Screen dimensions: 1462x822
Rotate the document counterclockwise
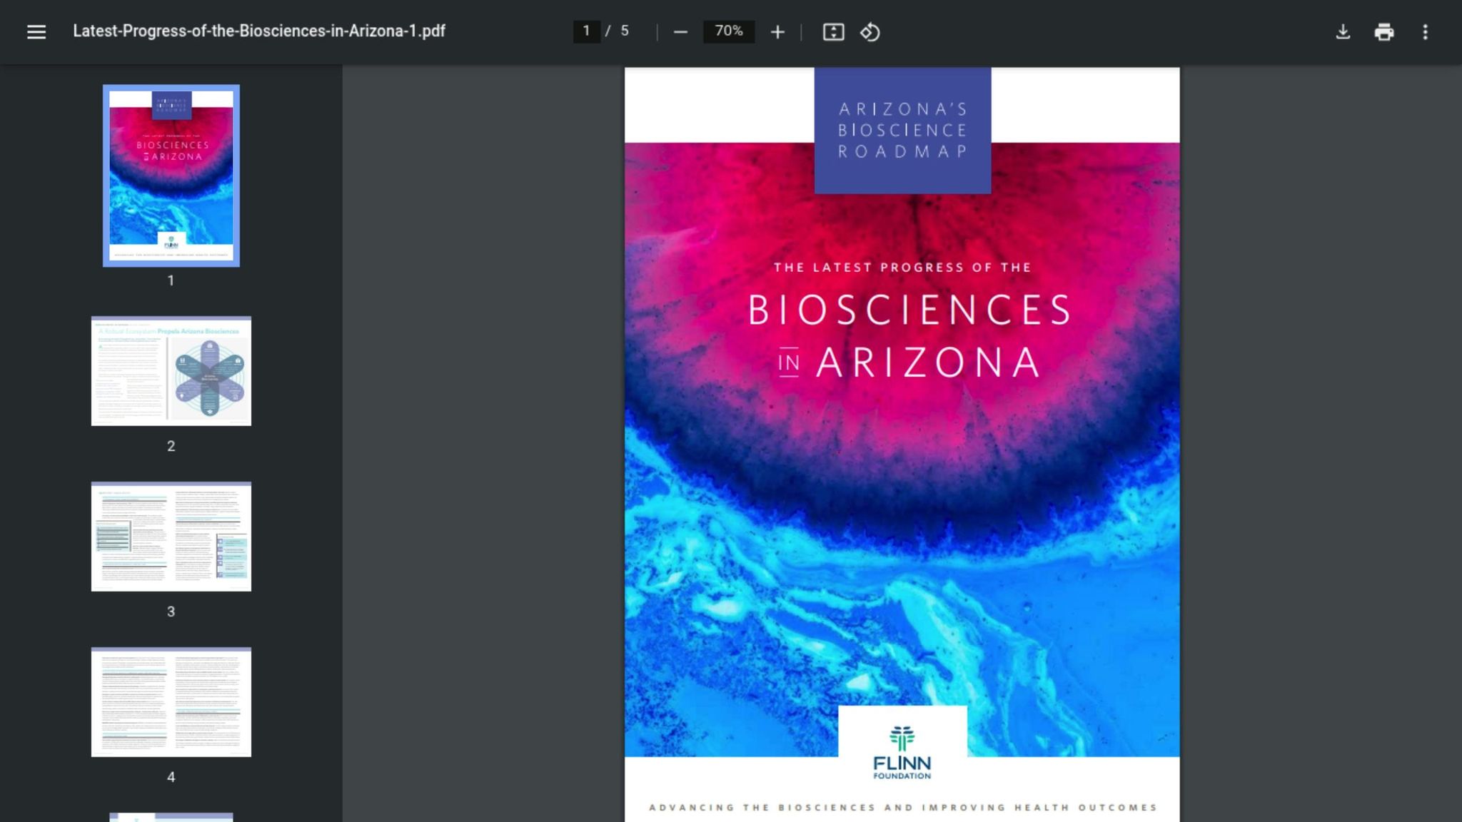[869, 32]
